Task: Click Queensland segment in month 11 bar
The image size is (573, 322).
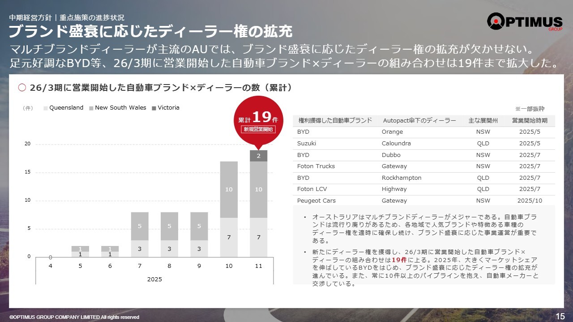Action: (x=258, y=237)
